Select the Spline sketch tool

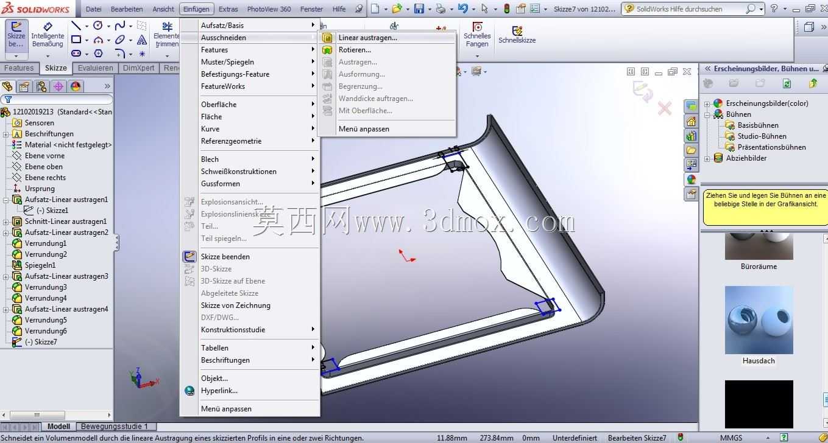(x=120, y=26)
